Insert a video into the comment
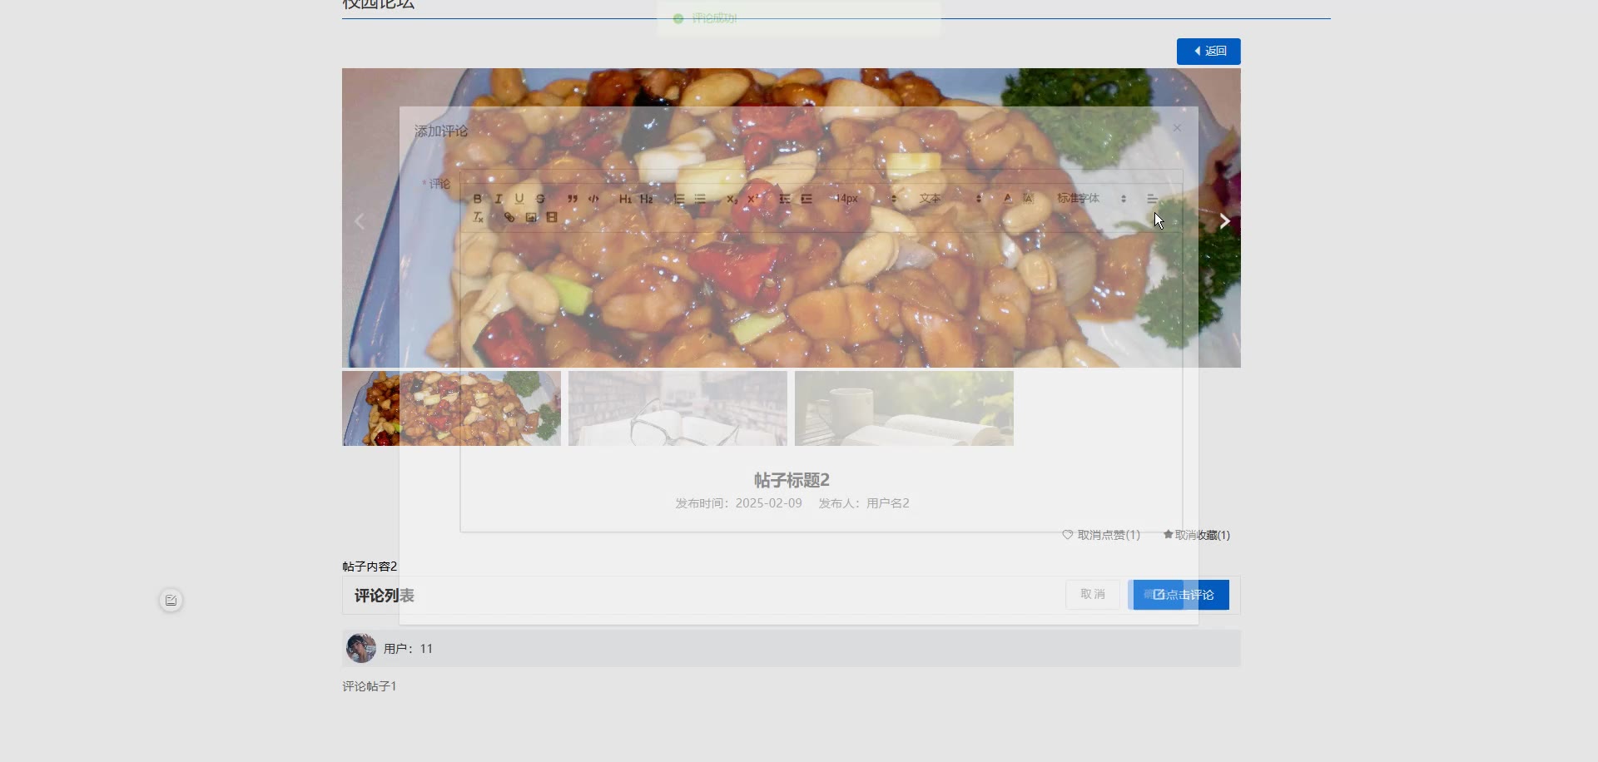 tap(552, 217)
